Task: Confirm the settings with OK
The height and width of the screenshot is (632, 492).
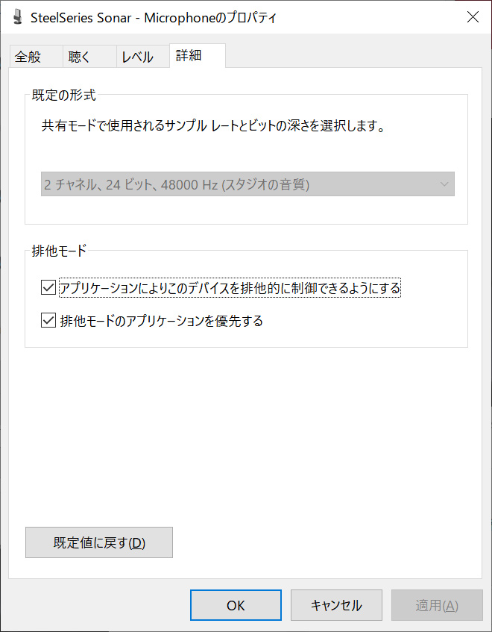Action: pyautogui.click(x=236, y=605)
